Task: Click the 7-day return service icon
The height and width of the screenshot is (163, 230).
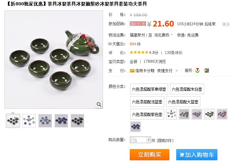Action: coord(197,71)
